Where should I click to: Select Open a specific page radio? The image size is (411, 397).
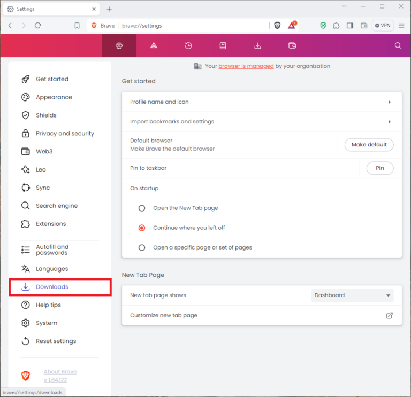142,247
